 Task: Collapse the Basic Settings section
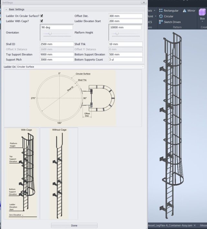tap(7, 9)
